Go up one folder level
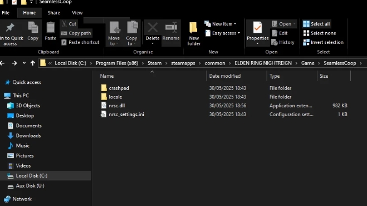 click(33, 63)
